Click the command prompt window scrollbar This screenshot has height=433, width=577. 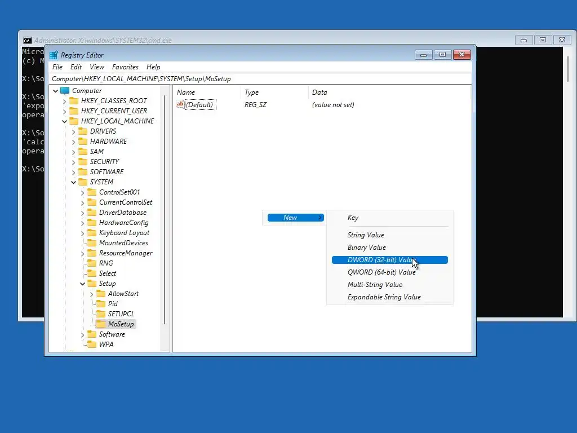568,69
